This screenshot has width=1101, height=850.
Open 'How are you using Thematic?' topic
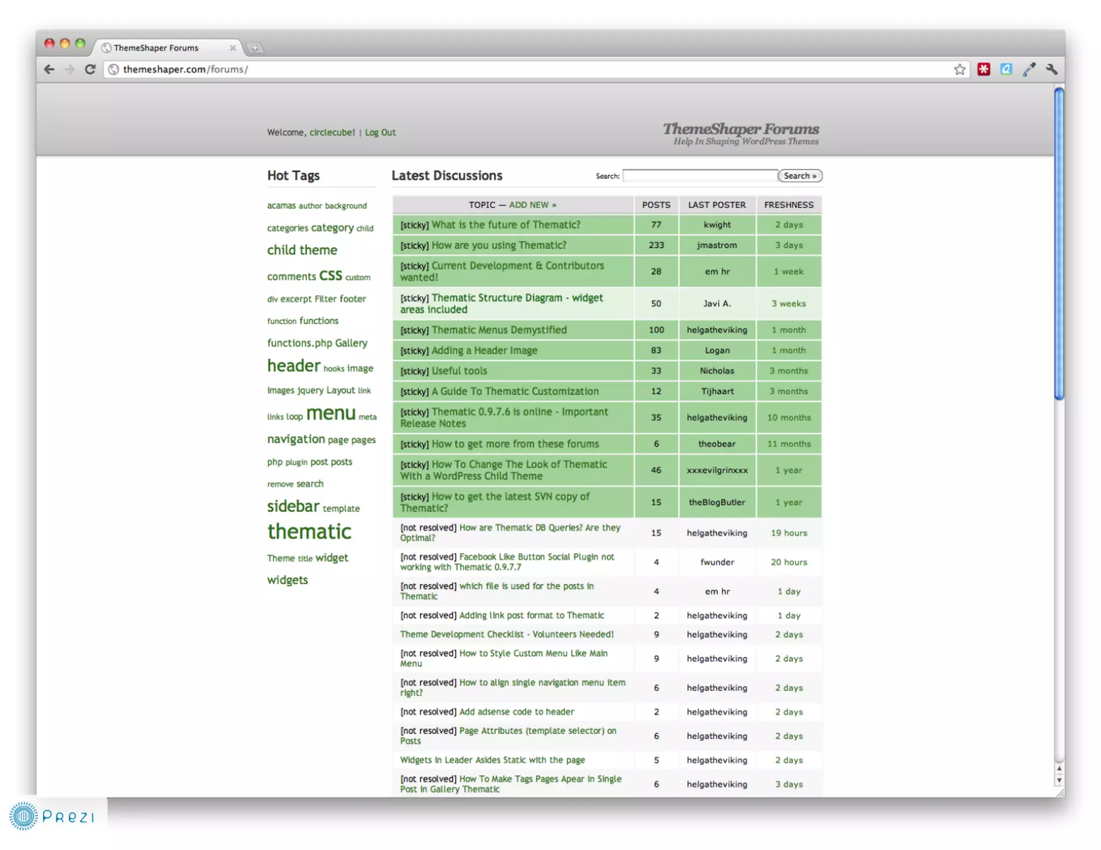click(499, 245)
